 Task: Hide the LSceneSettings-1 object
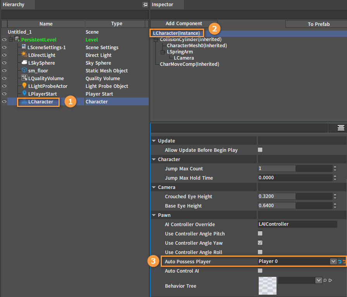(x=4, y=47)
